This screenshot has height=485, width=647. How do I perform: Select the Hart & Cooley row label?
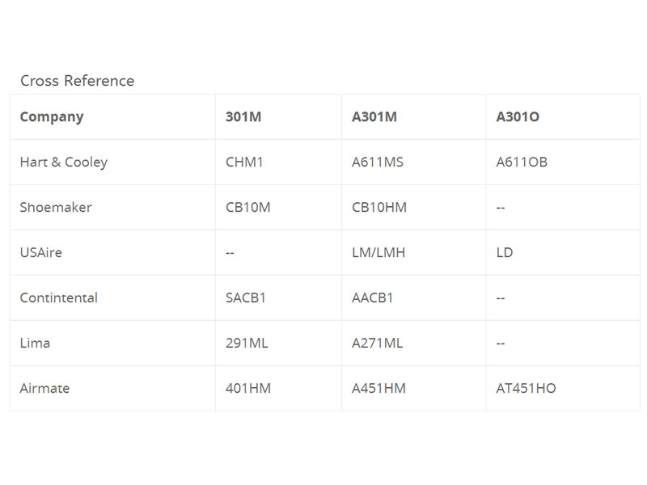tap(64, 162)
